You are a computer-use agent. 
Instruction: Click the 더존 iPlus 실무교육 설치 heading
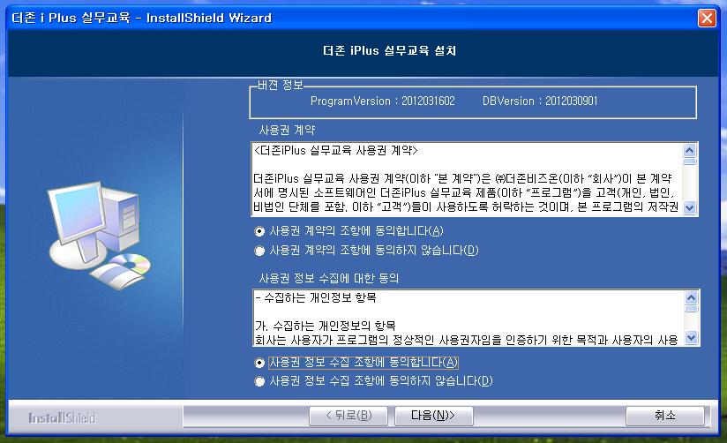tap(389, 50)
